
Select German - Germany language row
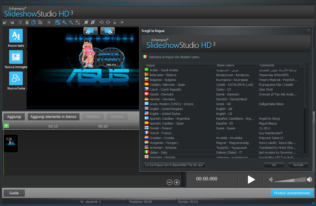[x=222, y=99]
